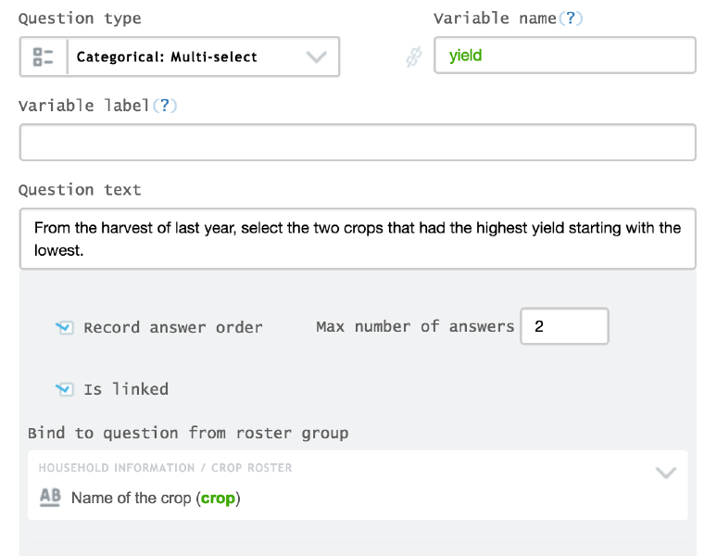Open the Variable label help question mark
The height and width of the screenshot is (556, 717).
tap(165, 106)
